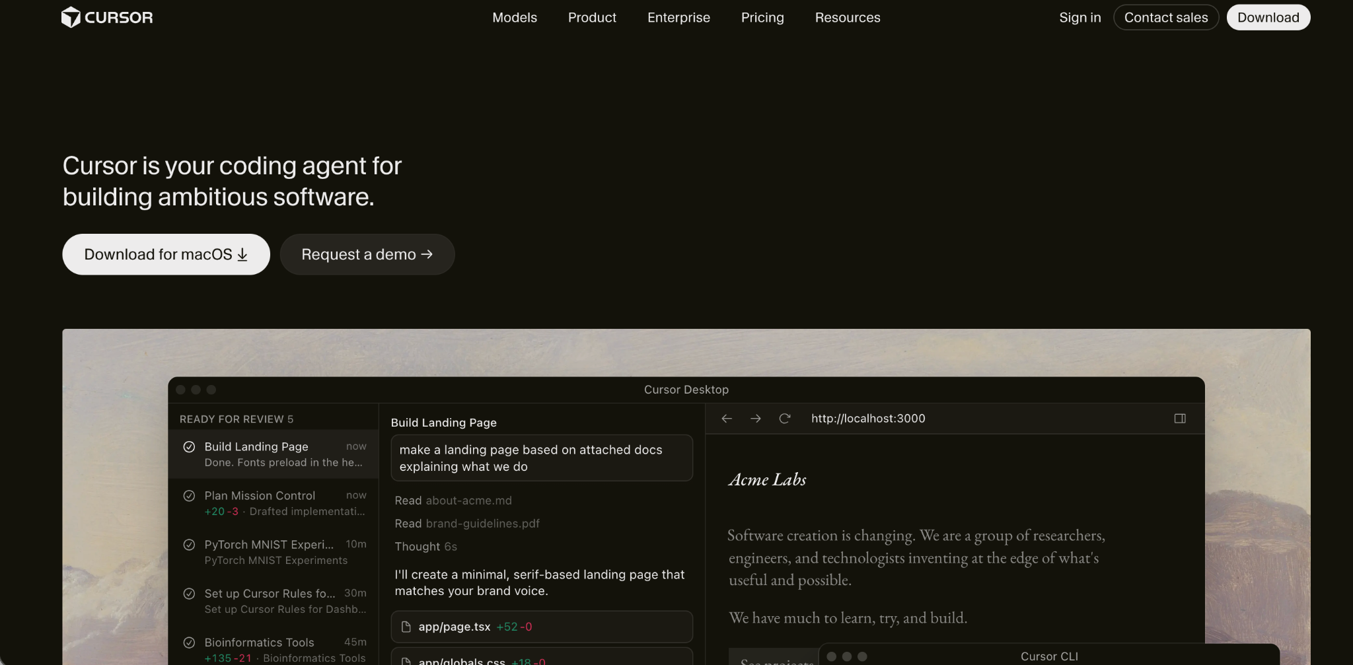
Task: Click the file icon next to app/page.tsx
Action: click(x=406, y=627)
